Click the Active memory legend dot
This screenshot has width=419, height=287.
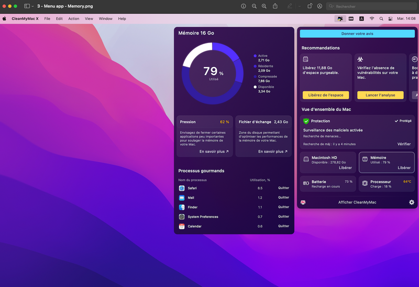click(255, 56)
